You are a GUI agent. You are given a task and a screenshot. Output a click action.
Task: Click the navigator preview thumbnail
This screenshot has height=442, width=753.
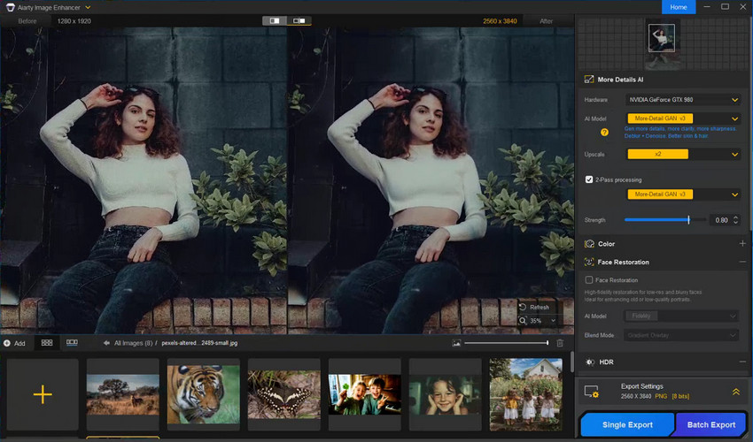tap(661, 37)
